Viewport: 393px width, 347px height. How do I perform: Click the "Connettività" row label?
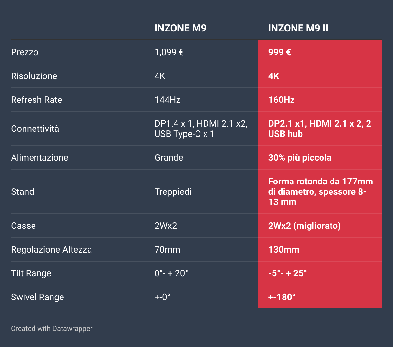pos(35,129)
